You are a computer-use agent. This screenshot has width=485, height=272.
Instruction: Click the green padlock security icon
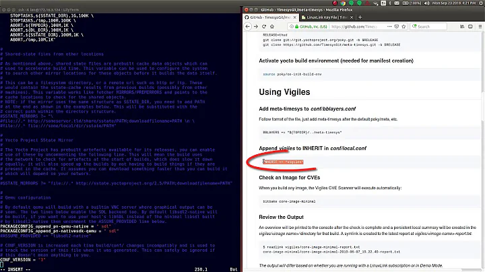tap(296, 26)
